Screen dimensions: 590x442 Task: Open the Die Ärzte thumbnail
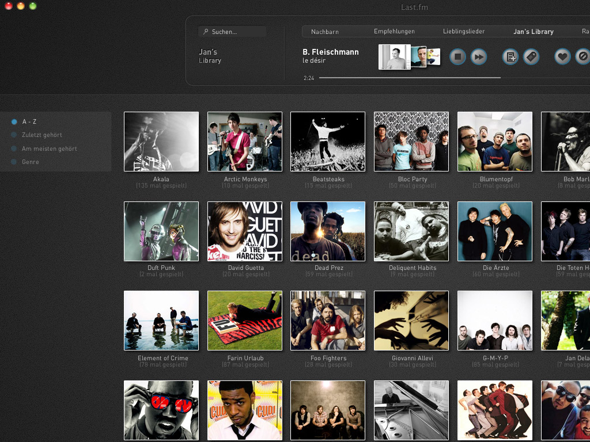tap(495, 231)
